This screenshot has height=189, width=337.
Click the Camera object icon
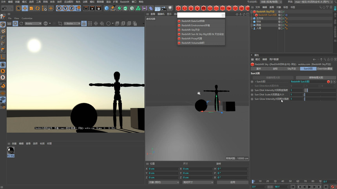coord(164,8)
